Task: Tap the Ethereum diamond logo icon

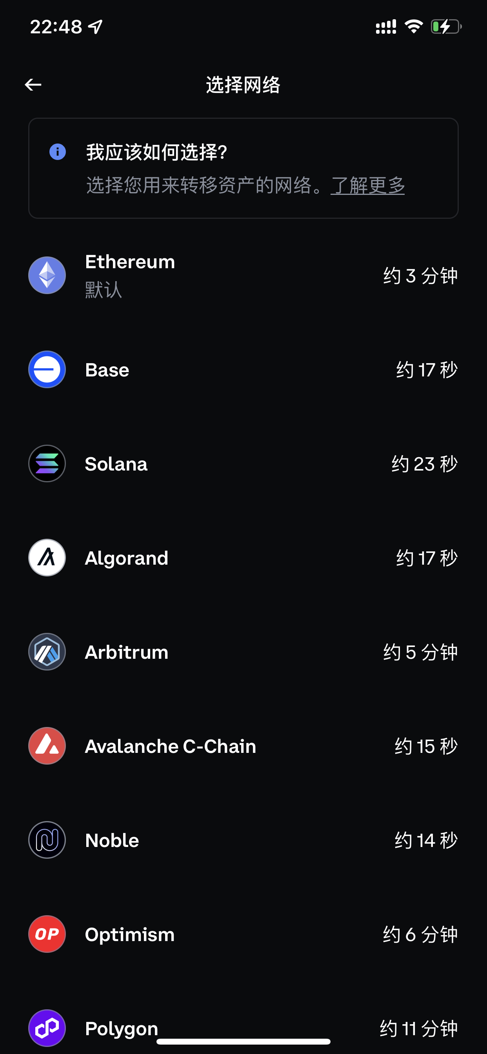Action: 47,275
